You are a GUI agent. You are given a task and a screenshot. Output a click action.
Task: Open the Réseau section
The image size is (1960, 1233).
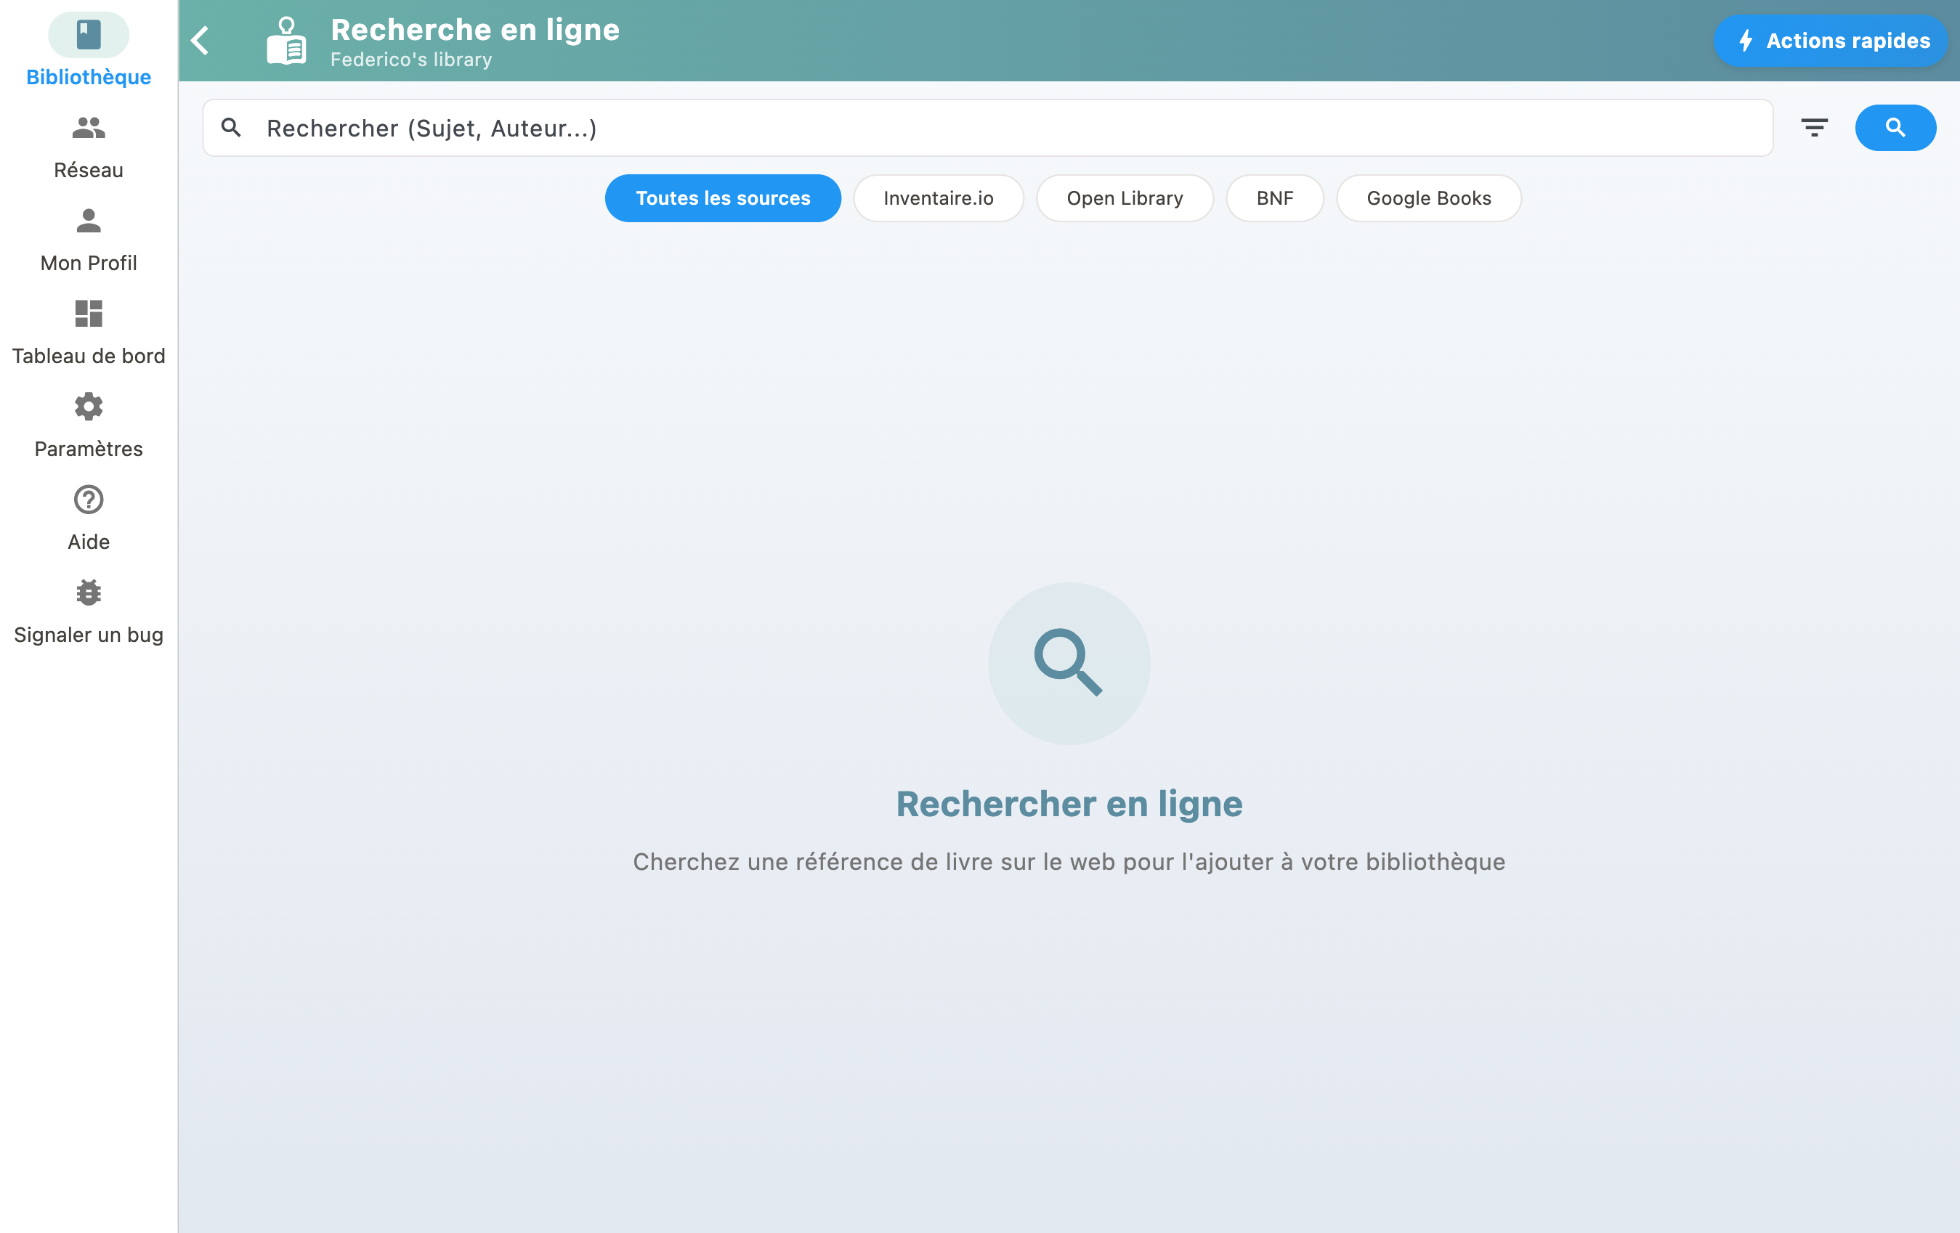(88, 147)
